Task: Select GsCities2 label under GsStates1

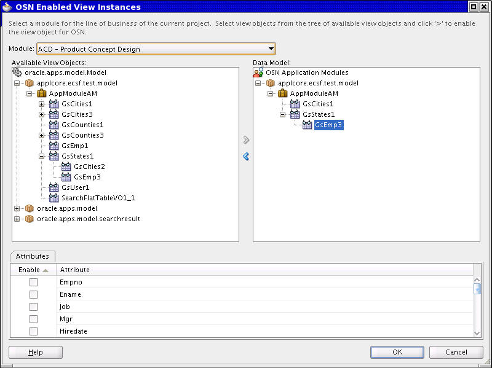Action: click(x=89, y=166)
